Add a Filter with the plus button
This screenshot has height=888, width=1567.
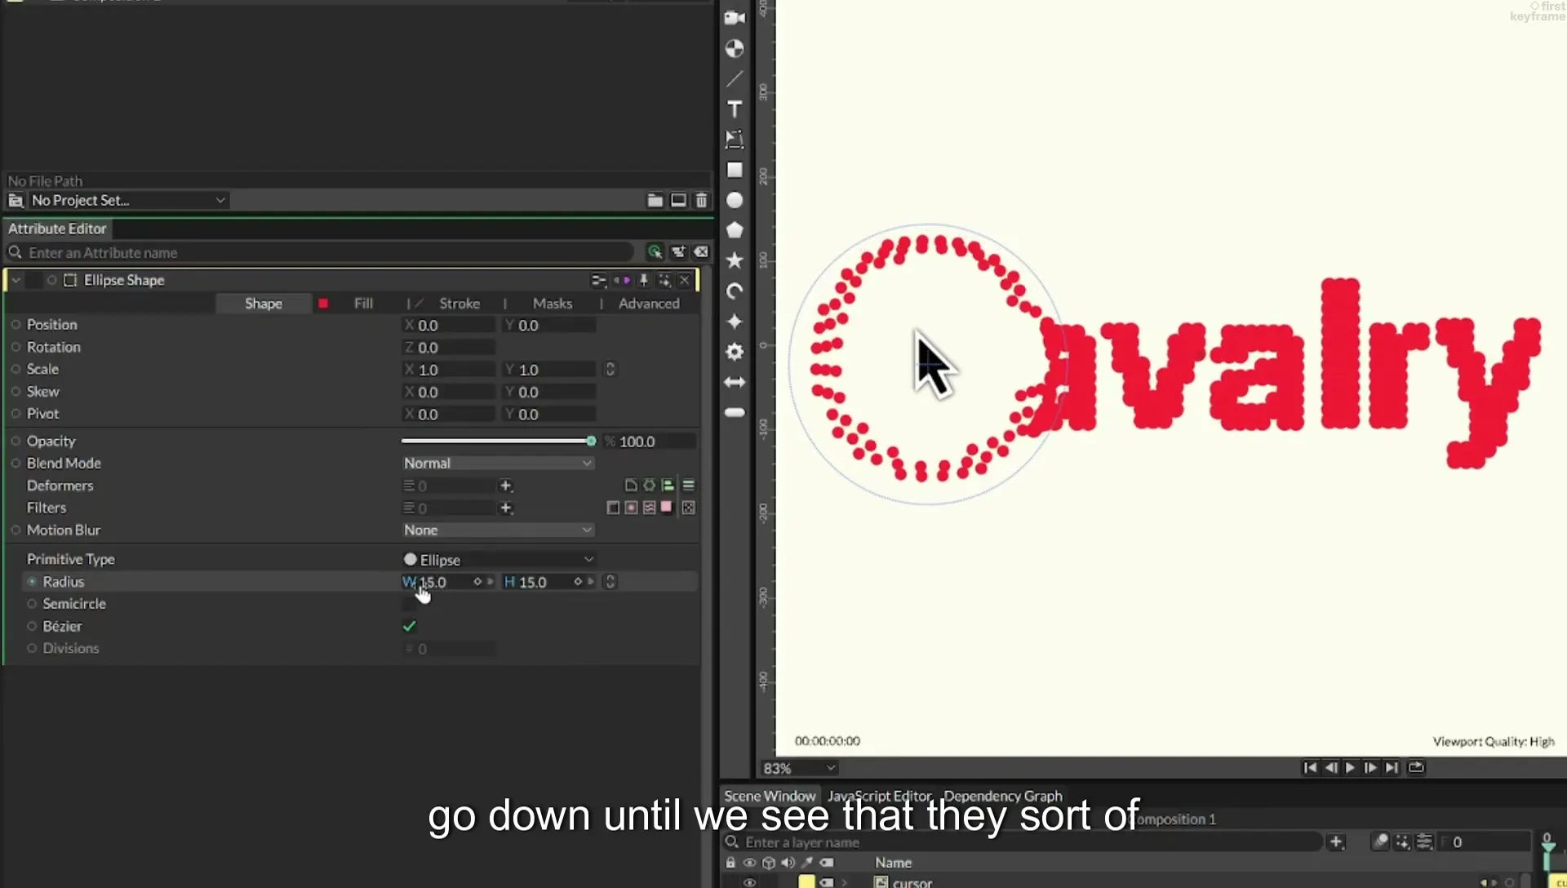click(505, 508)
